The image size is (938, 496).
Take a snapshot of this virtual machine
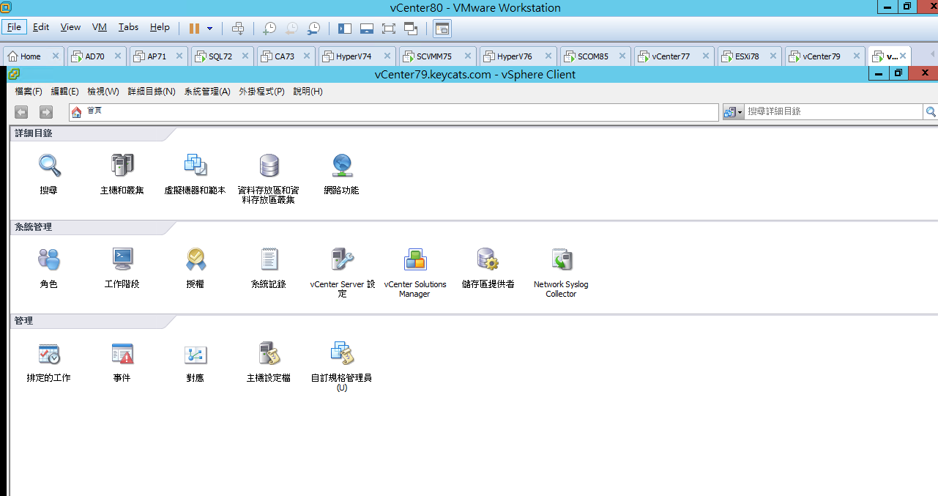(269, 28)
